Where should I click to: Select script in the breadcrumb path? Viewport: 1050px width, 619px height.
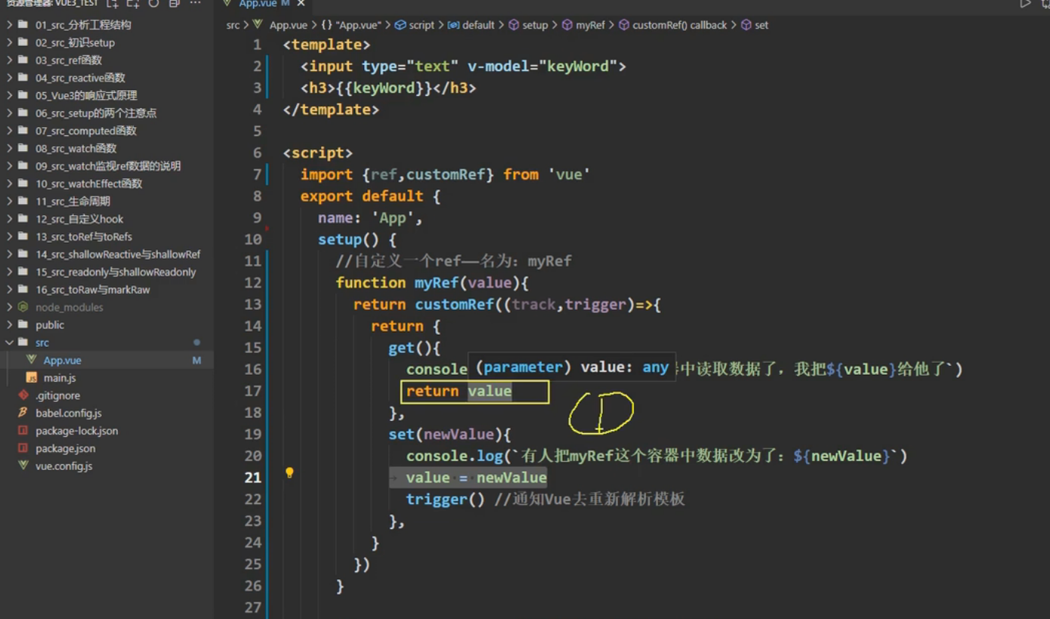click(422, 25)
